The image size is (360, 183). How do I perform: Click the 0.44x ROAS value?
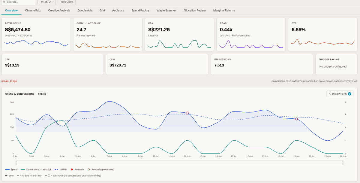tap(226, 30)
